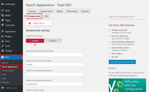
Task: Click the 24/7 support text
Action: (117, 53)
